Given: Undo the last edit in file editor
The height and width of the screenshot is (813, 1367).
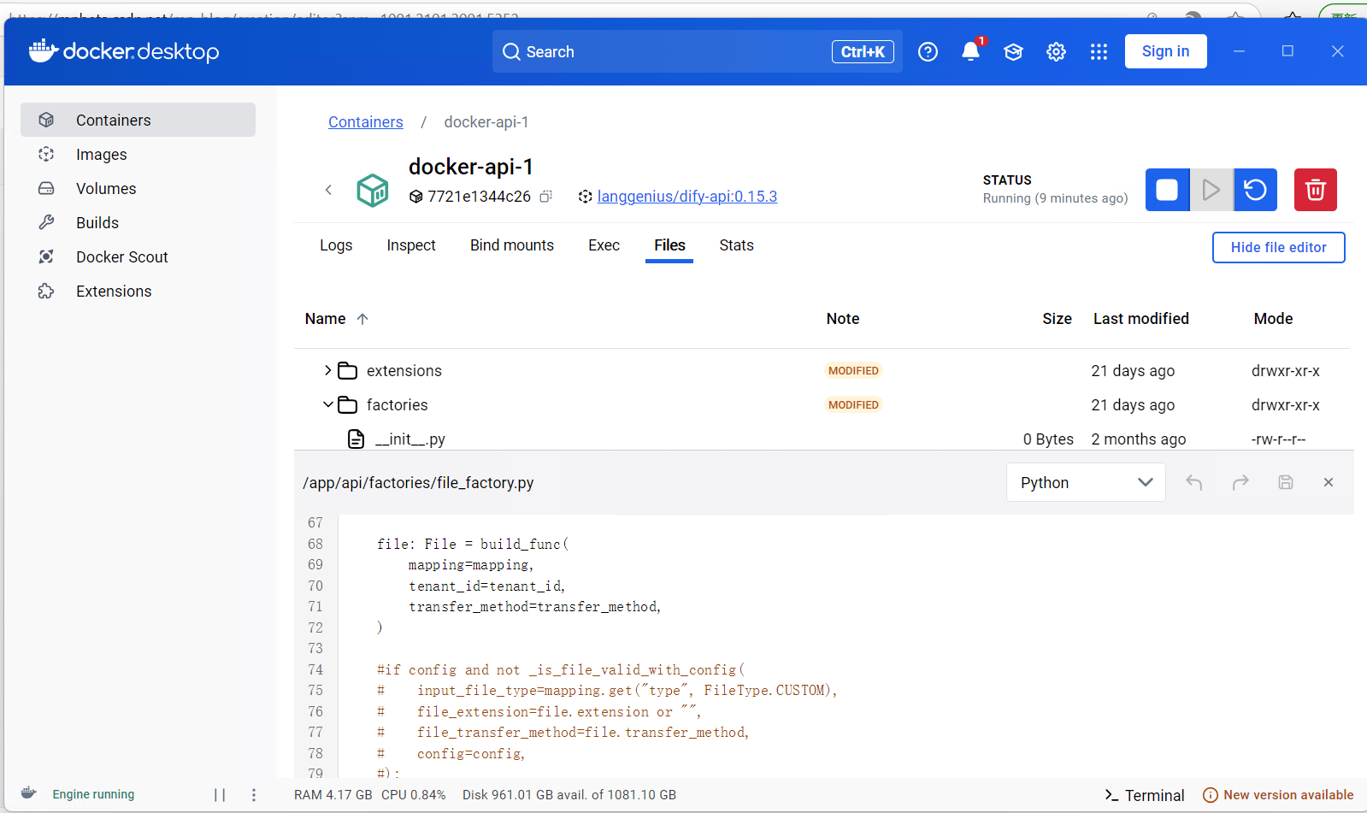Looking at the screenshot, I should [x=1194, y=482].
